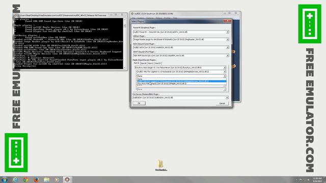The height and width of the screenshot is (183, 326).
Task: Open Firefox from the taskbar
Action: click(36, 179)
